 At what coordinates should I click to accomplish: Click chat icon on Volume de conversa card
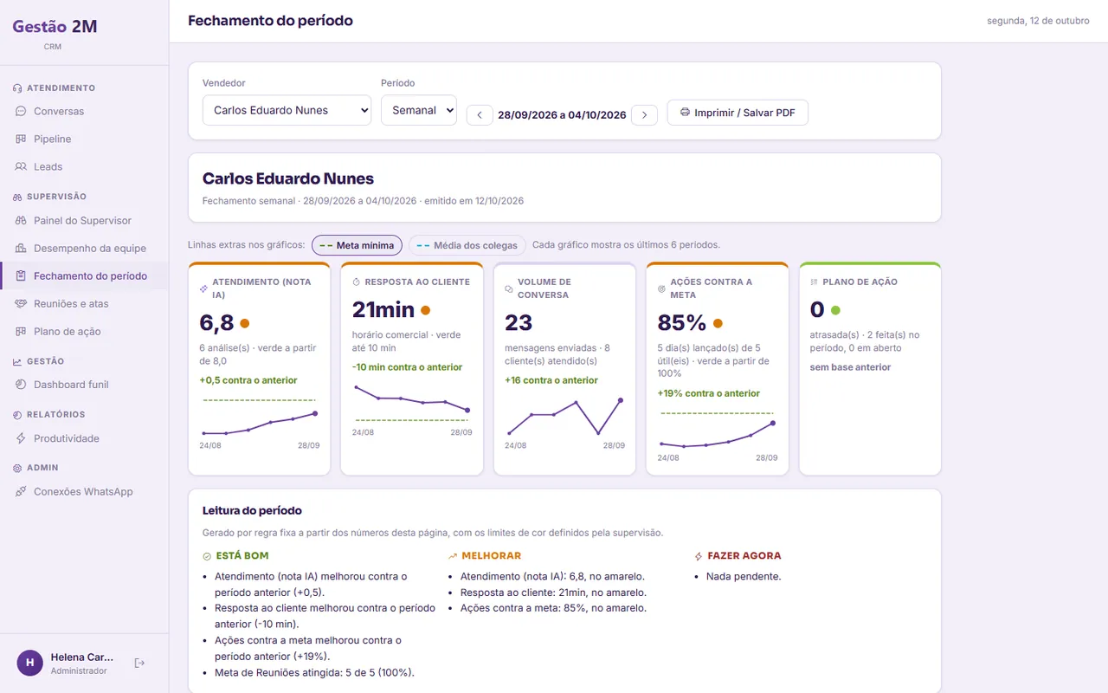click(509, 288)
